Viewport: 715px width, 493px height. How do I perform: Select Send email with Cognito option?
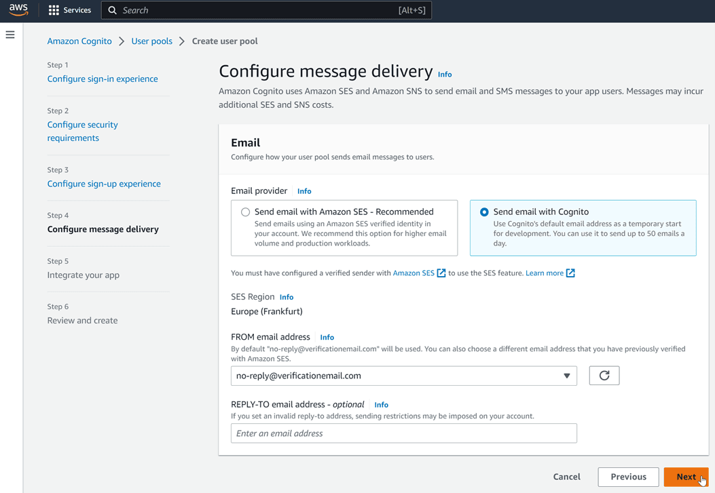[484, 212]
